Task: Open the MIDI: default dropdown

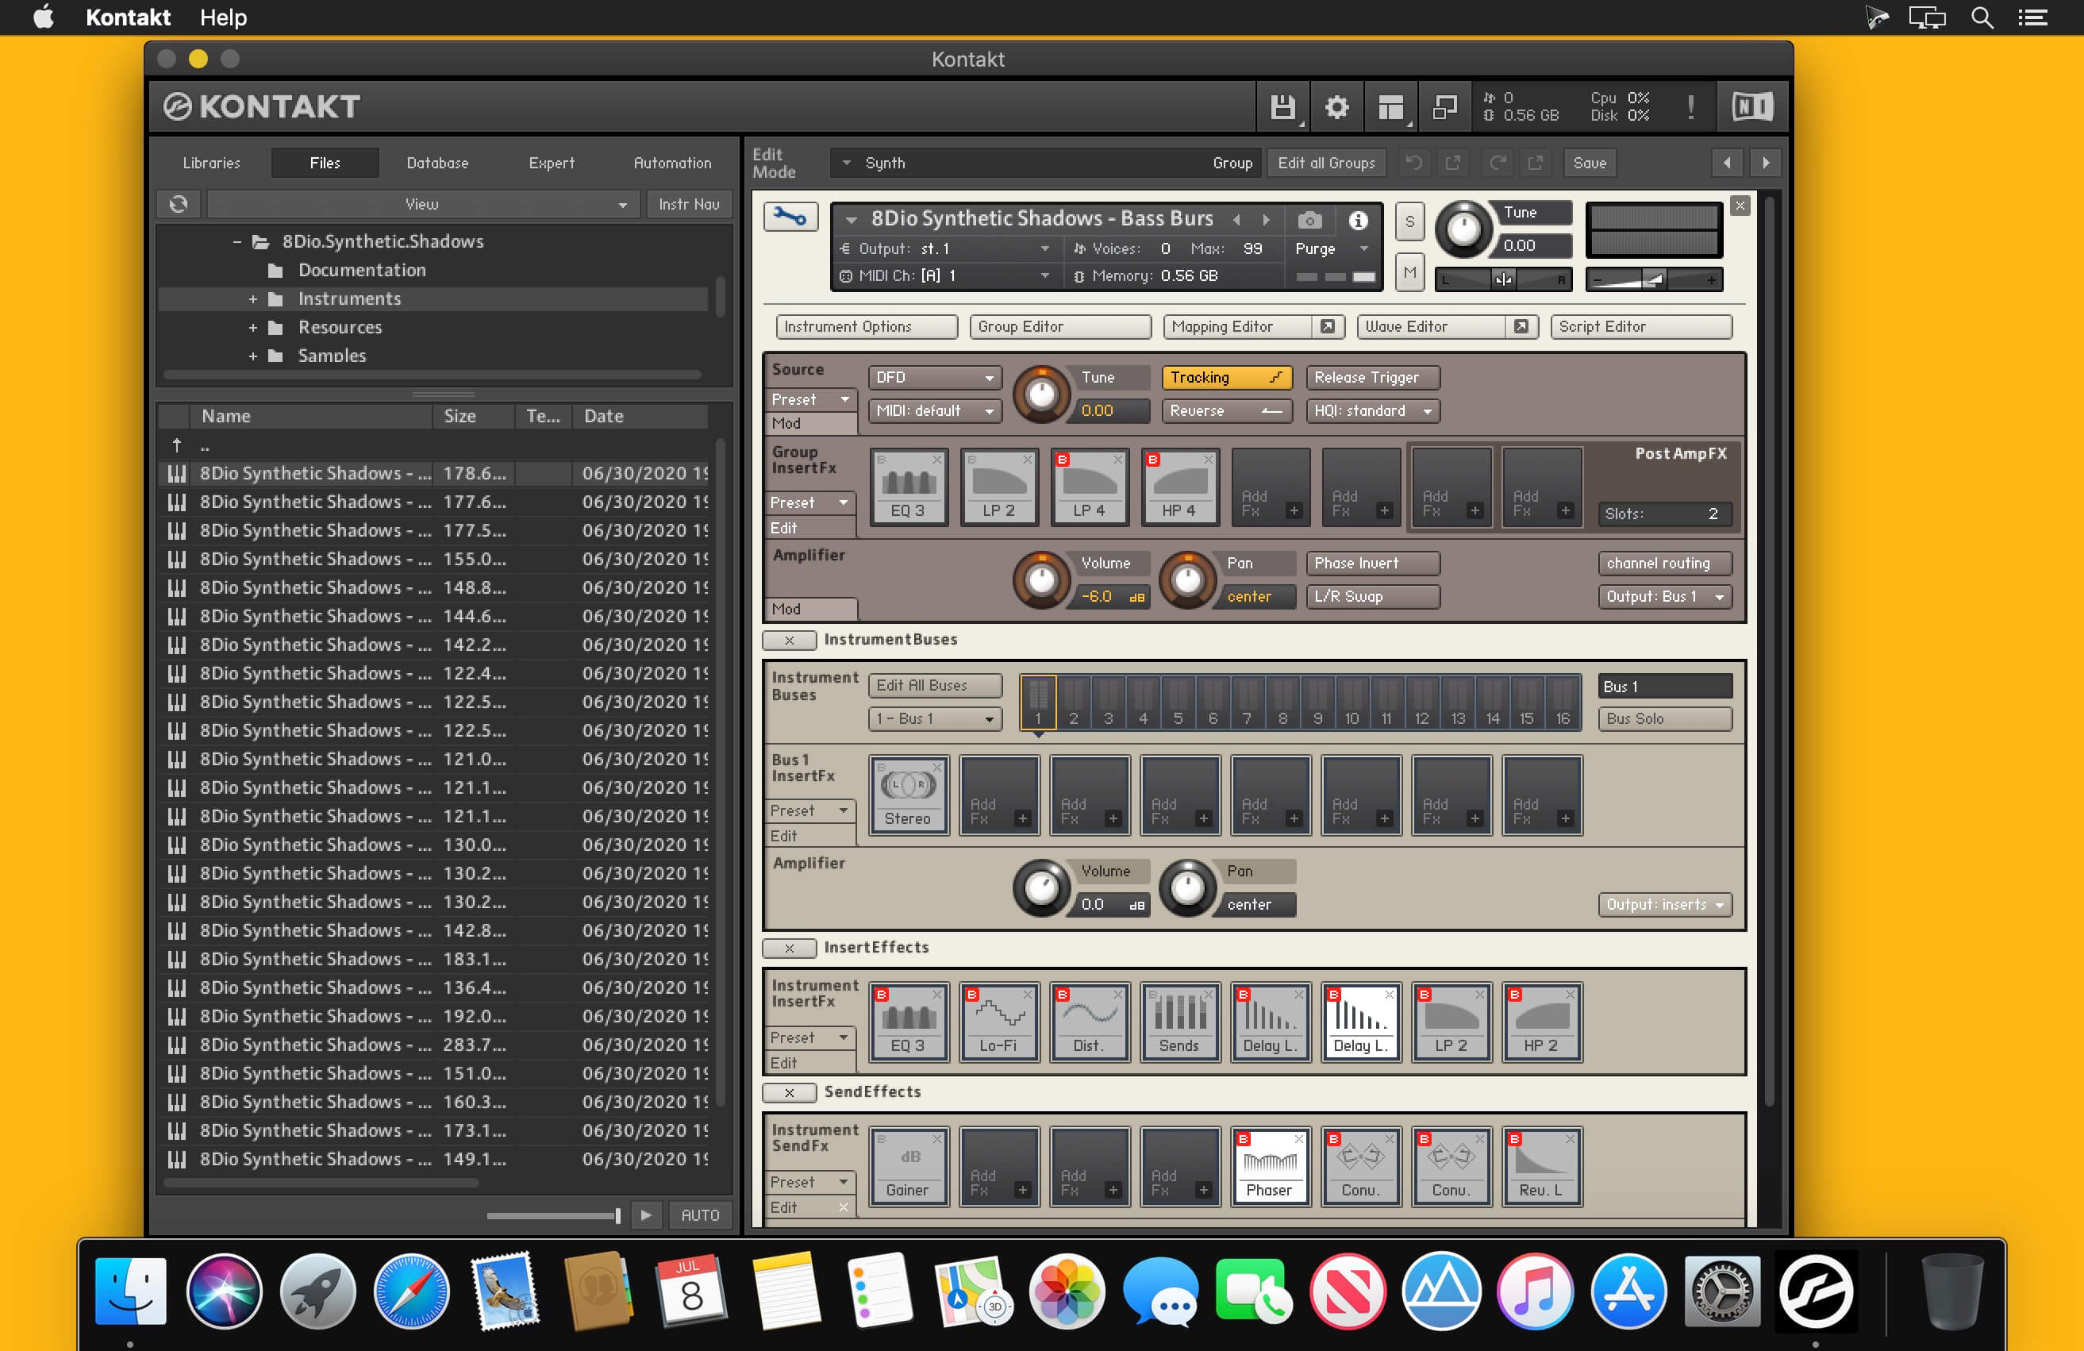Action: point(933,410)
